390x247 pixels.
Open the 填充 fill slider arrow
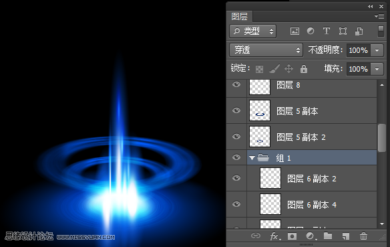tap(377, 69)
